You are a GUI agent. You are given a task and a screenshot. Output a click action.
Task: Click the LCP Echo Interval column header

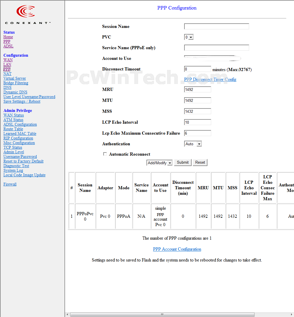(x=249, y=188)
